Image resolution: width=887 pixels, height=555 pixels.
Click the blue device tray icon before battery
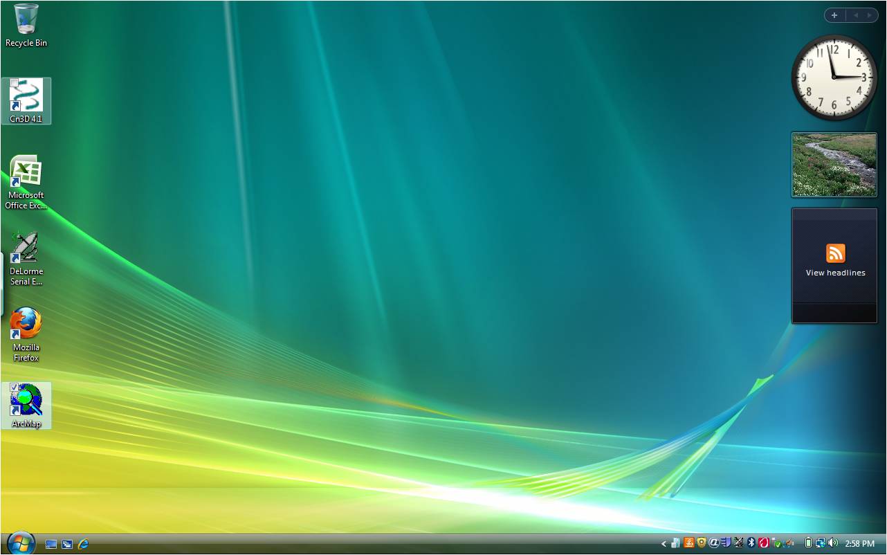[x=789, y=543]
